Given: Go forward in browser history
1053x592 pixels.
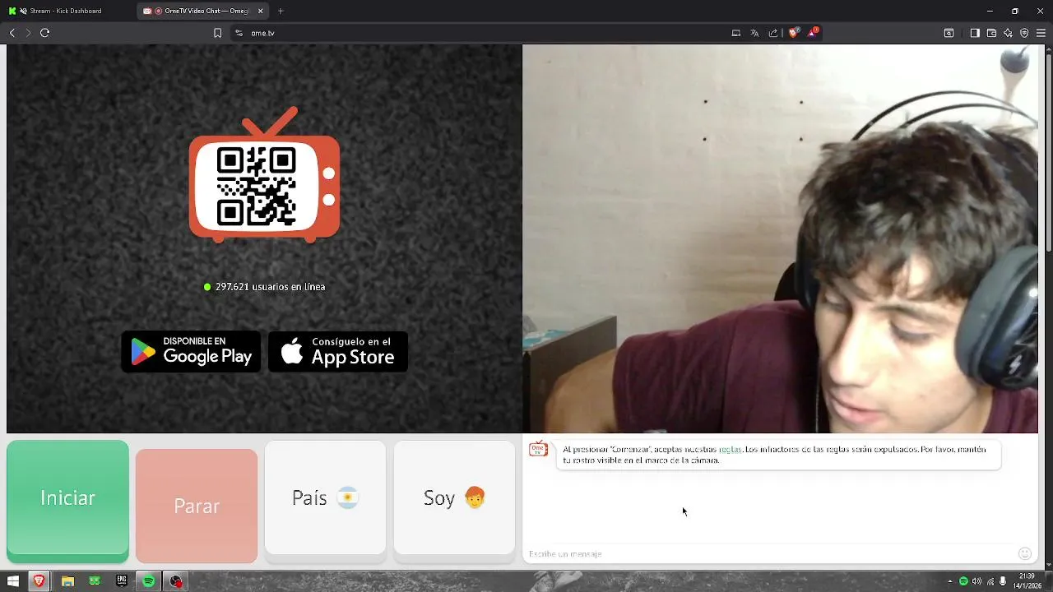Looking at the screenshot, I should 28,33.
